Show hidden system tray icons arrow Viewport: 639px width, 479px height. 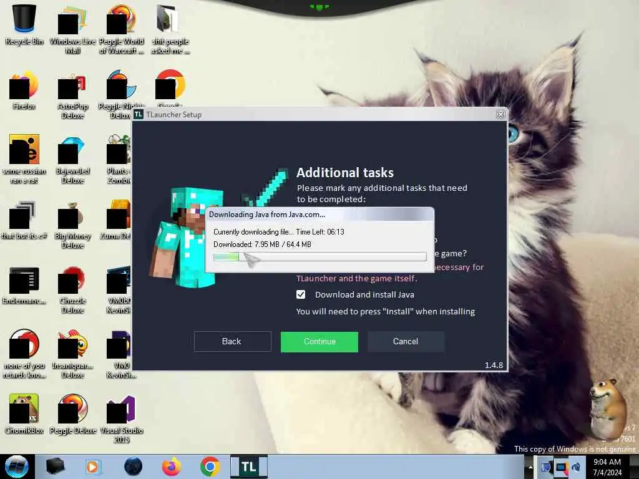pyautogui.click(x=530, y=467)
